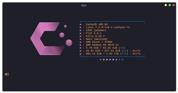
Task: Click the pink CachyOS logo
Action: coord(51,39)
